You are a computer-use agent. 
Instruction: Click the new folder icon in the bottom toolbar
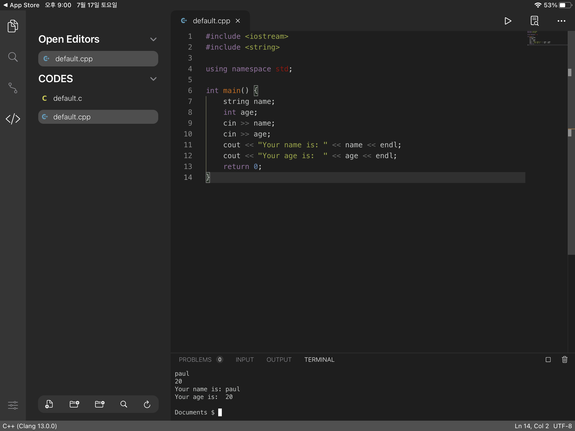[x=74, y=404]
